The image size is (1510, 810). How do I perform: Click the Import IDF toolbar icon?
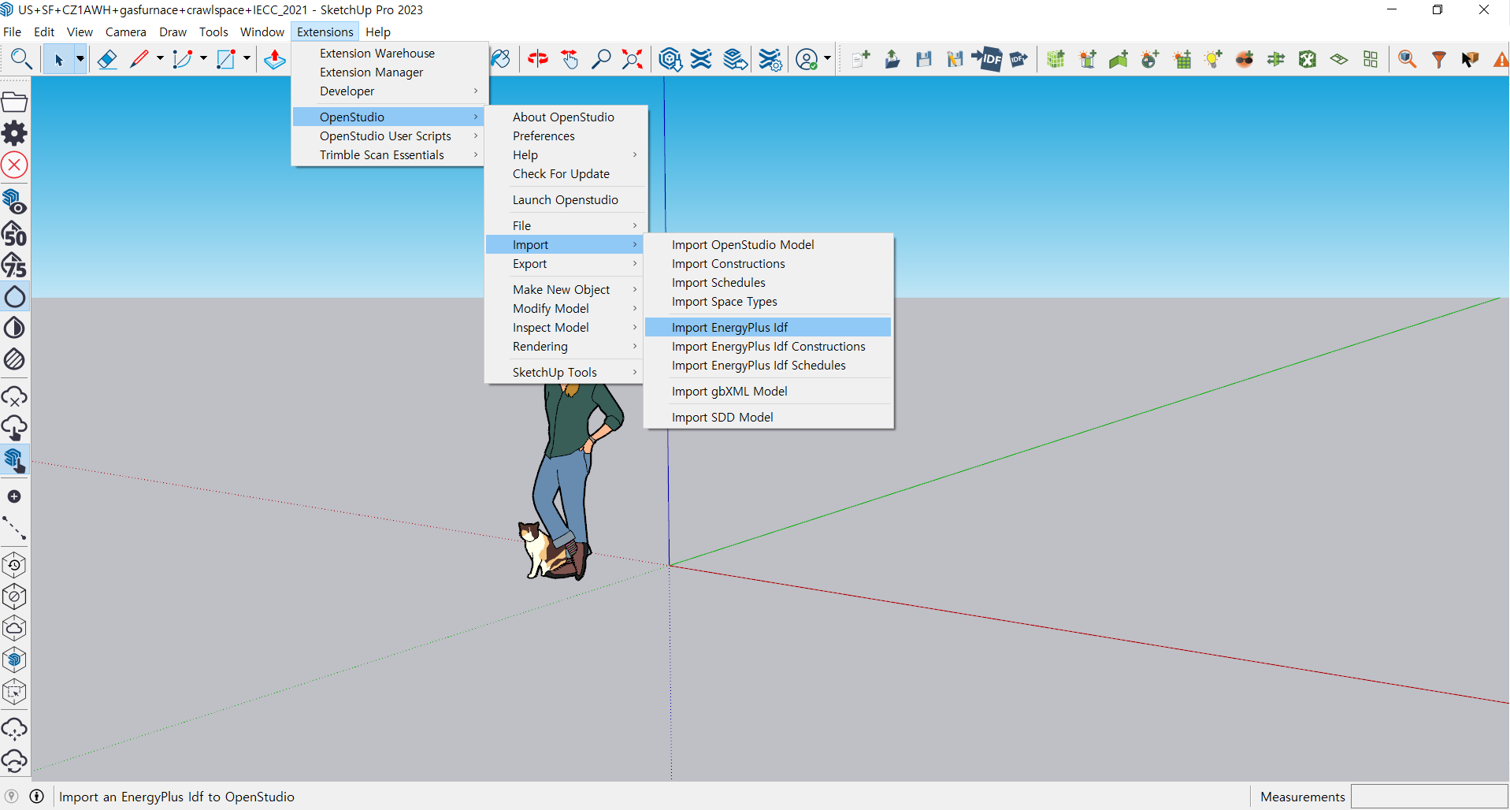[x=986, y=59]
